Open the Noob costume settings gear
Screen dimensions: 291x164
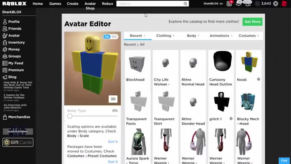point(259,79)
